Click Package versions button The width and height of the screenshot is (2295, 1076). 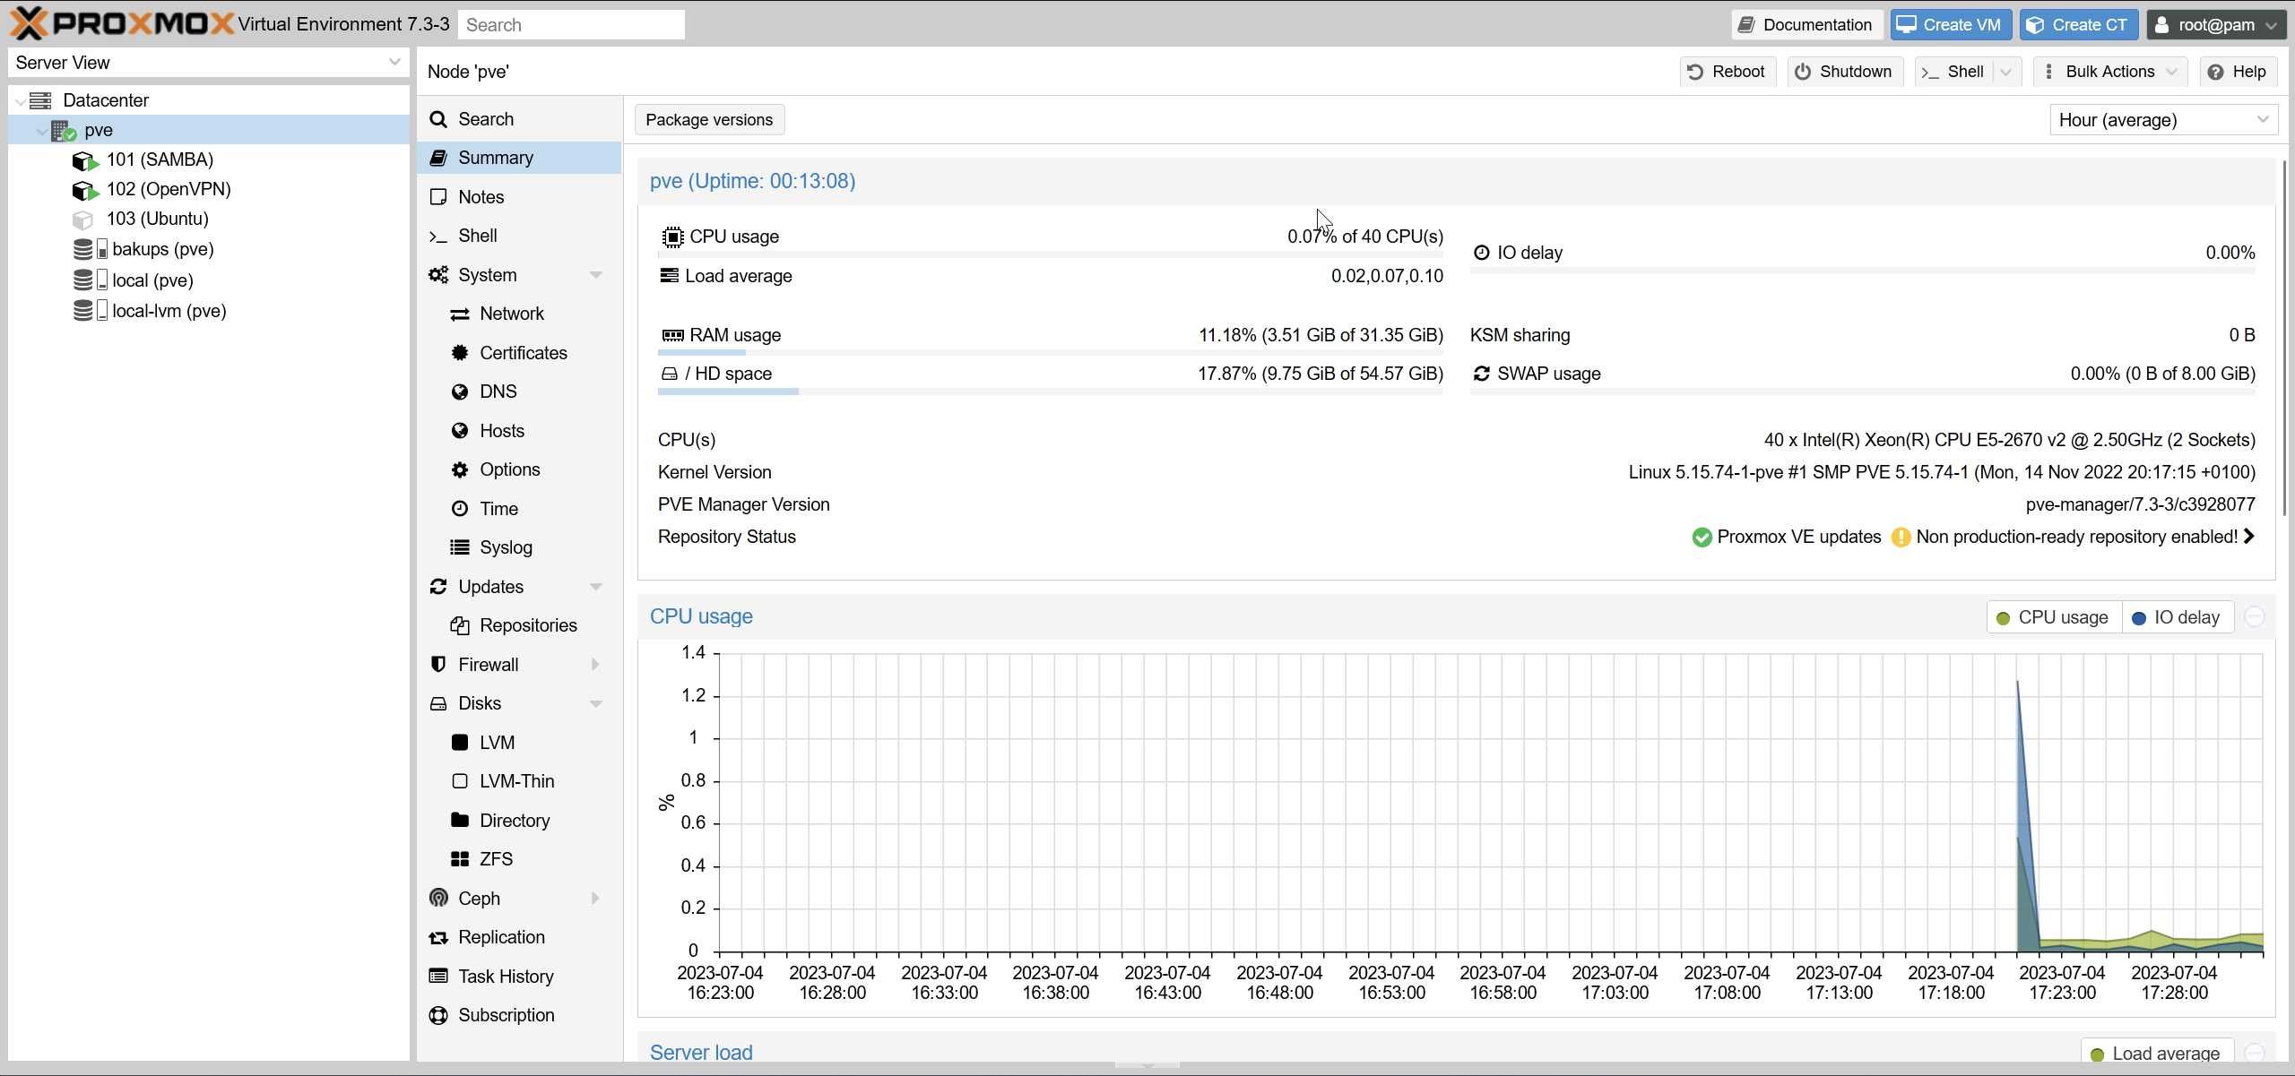point(709,120)
